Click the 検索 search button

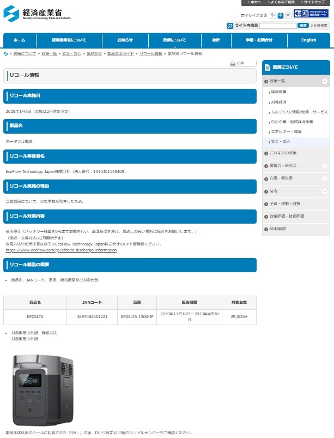[x=303, y=26]
